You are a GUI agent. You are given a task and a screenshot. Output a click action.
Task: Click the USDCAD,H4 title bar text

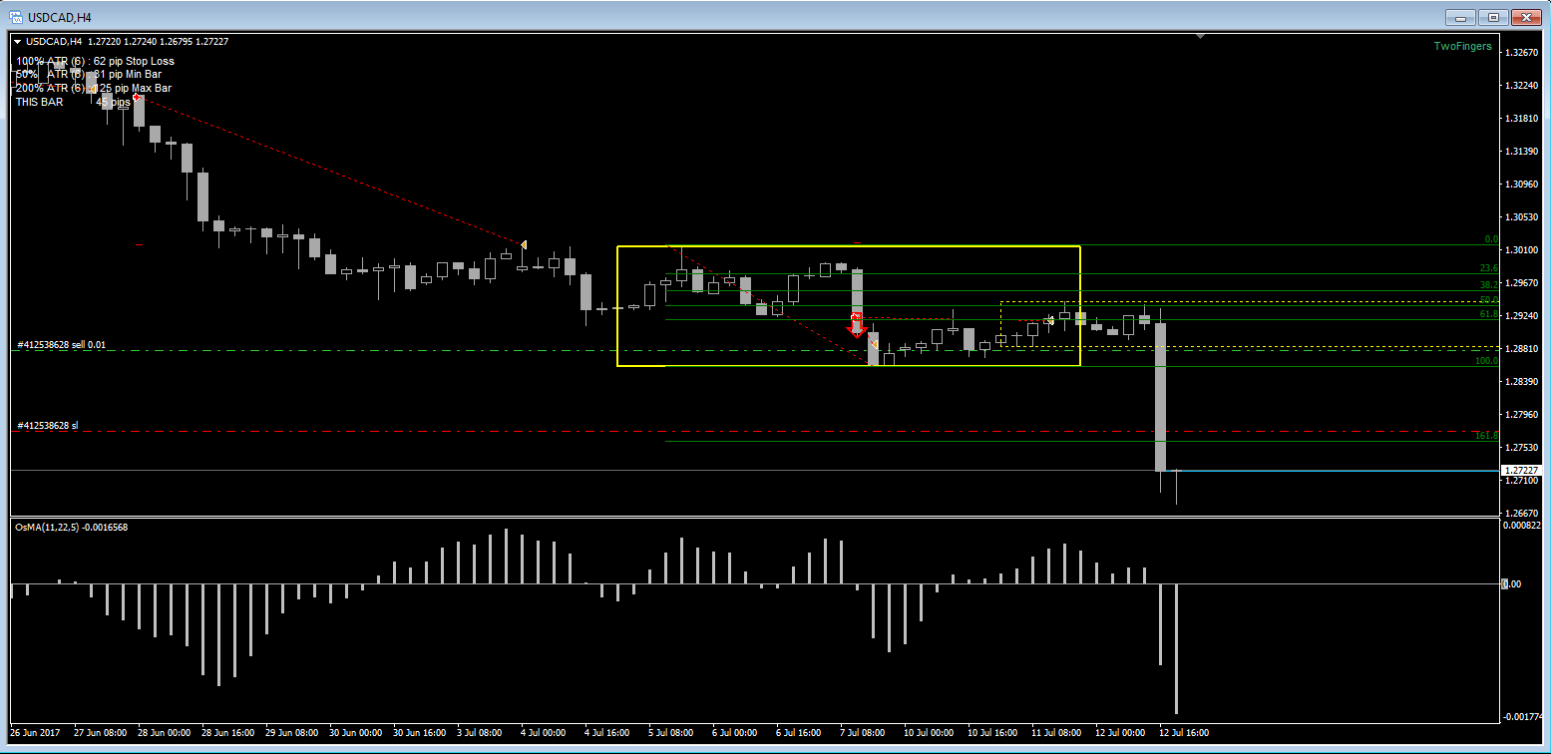pyautogui.click(x=60, y=17)
